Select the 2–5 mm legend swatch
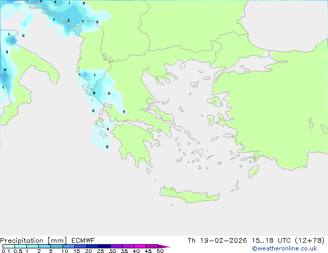 pyautogui.click(x=44, y=246)
